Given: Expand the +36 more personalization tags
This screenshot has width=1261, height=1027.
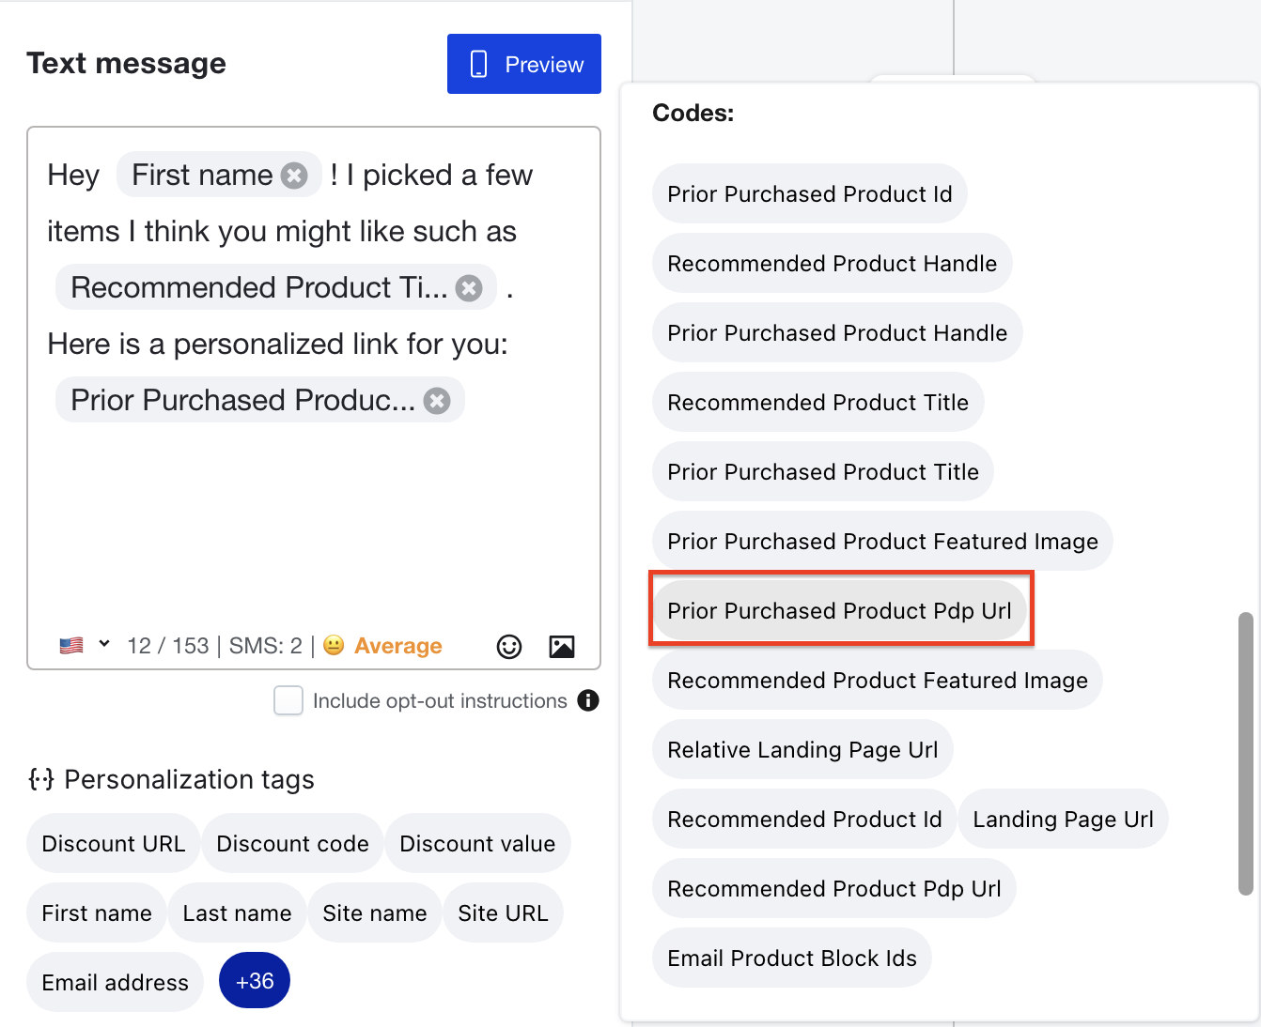Looking at the screenshot, I should (255, 981).
